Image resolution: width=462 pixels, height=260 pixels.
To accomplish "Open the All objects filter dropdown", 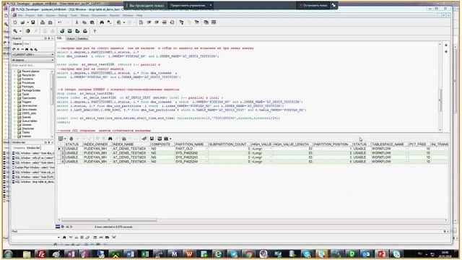I will 32,60.
